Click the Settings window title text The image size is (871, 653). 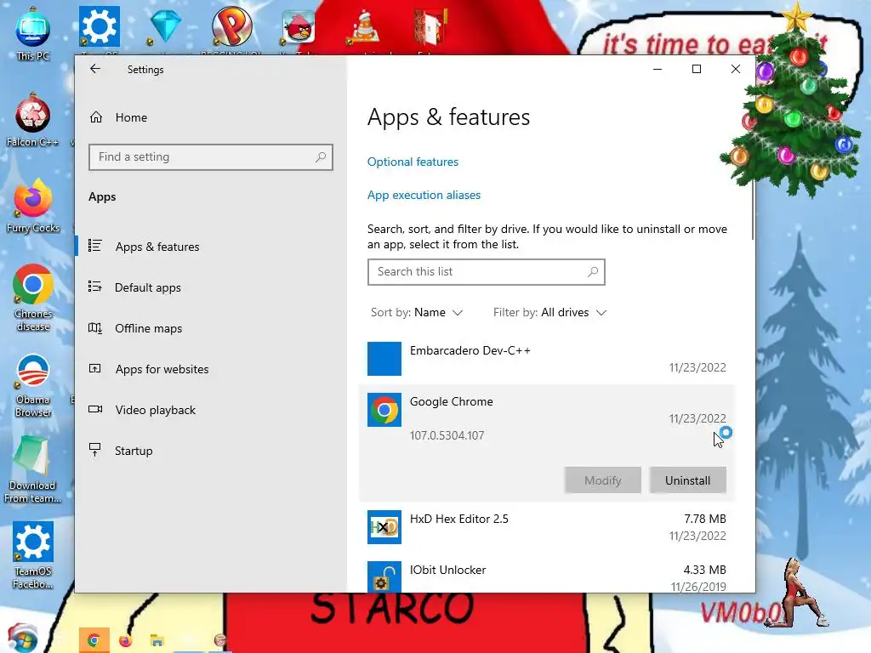[x=145, y=70]
